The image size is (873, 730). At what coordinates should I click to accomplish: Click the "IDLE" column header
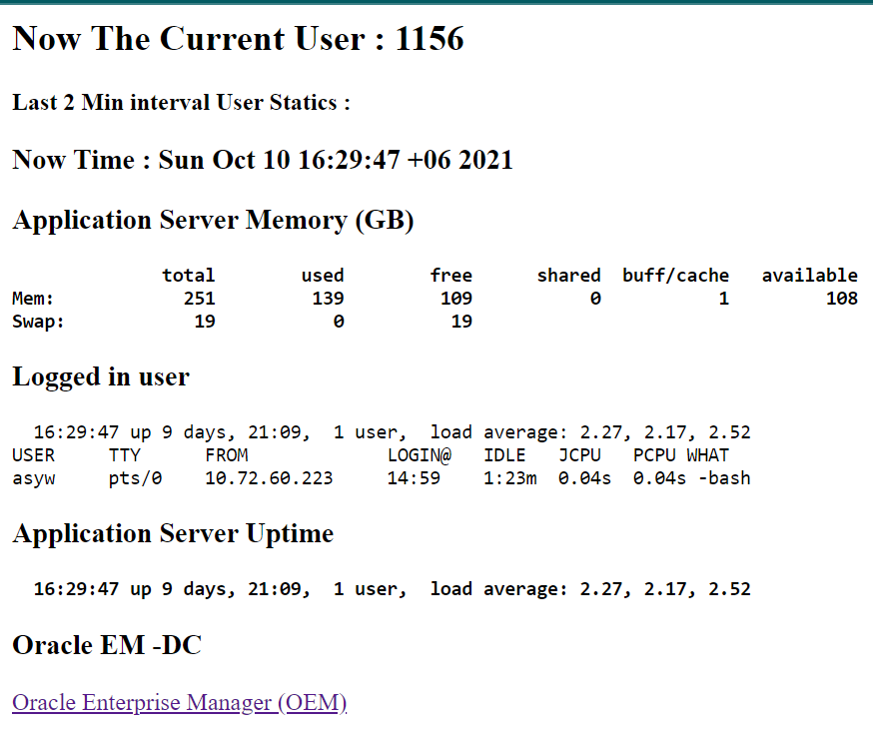click(504, 455)
